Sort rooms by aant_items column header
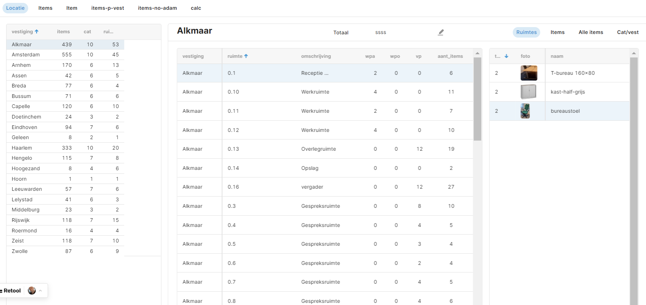646x305 pixels. [x=450, y=56]
